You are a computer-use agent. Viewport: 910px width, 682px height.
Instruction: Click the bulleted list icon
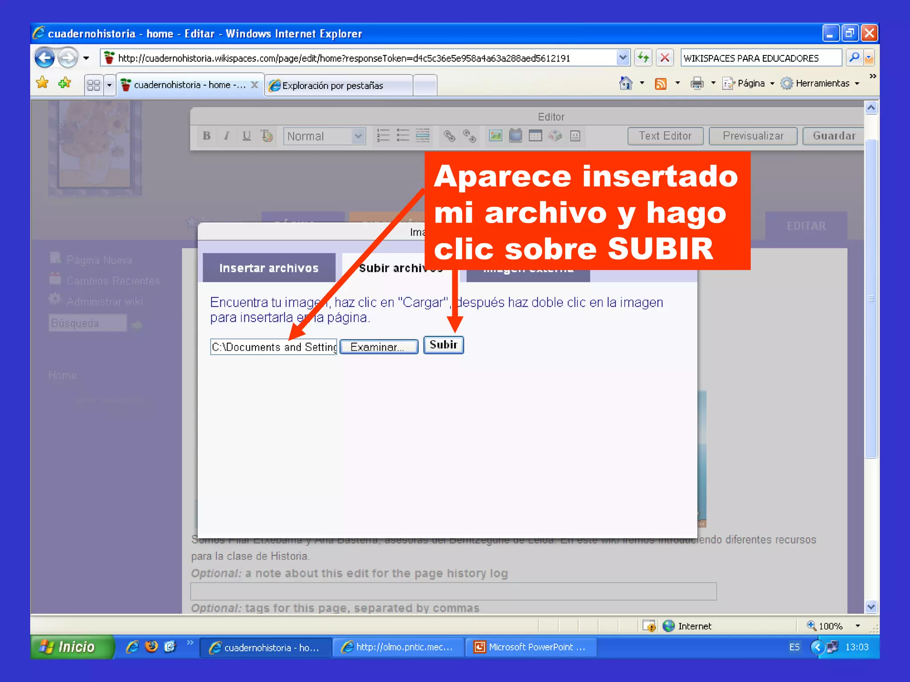coord(403,135)
